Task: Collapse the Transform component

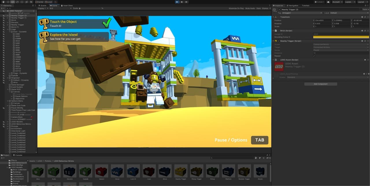Action: coord(273,17)
